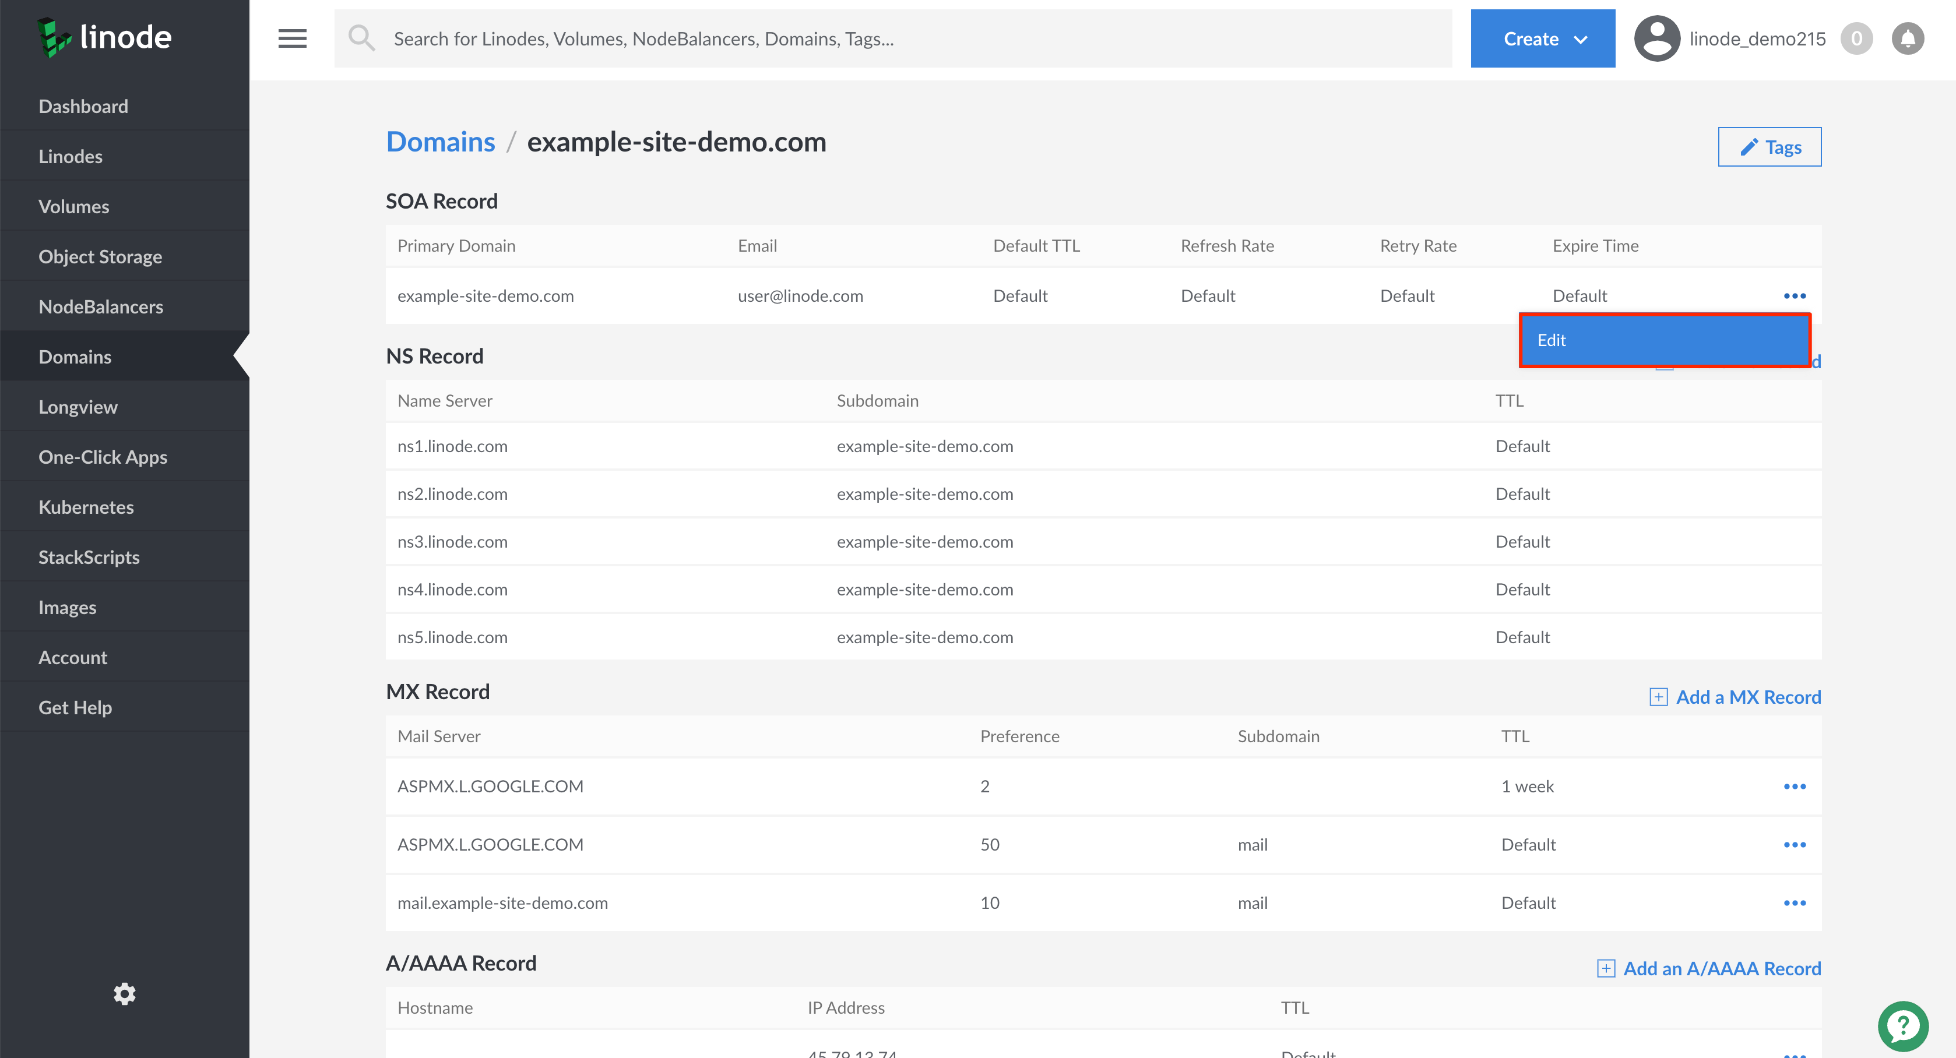Click the plus icon beside Add a MX Record

(1659, 696)
